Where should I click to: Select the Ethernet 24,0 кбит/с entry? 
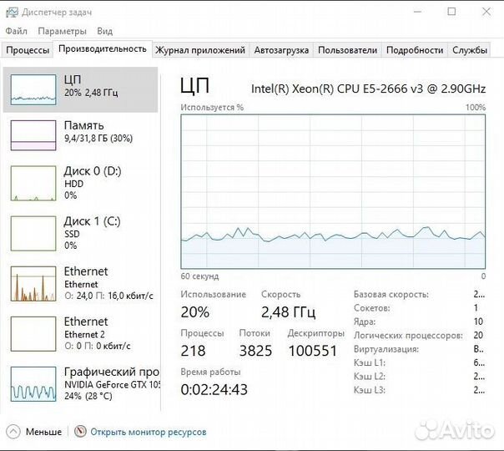(x=80, y=283)
